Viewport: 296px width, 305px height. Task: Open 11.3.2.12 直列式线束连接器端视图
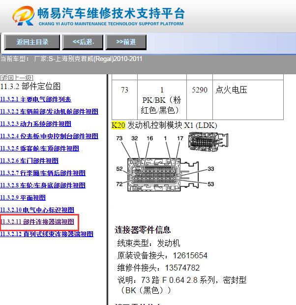click(x=47, y=234)
